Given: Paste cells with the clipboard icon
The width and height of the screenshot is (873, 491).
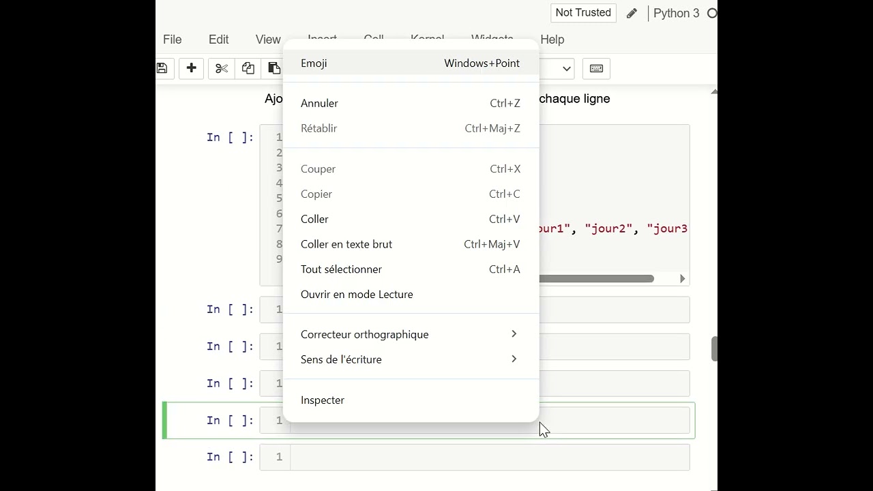Looking at the screenshot, I should point(273,68).
